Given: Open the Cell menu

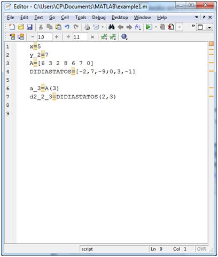Looking at the screenshot, I should pos(65,18).
